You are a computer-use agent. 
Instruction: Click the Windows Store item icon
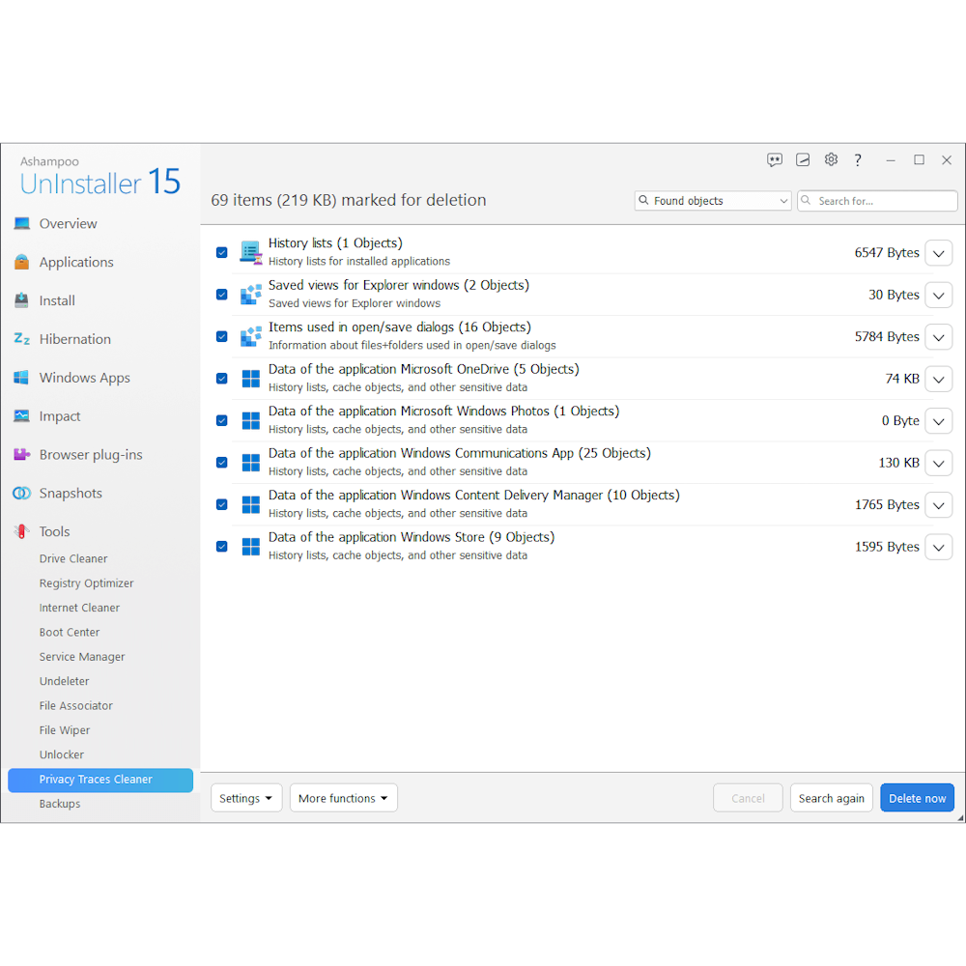click(251, 547)
